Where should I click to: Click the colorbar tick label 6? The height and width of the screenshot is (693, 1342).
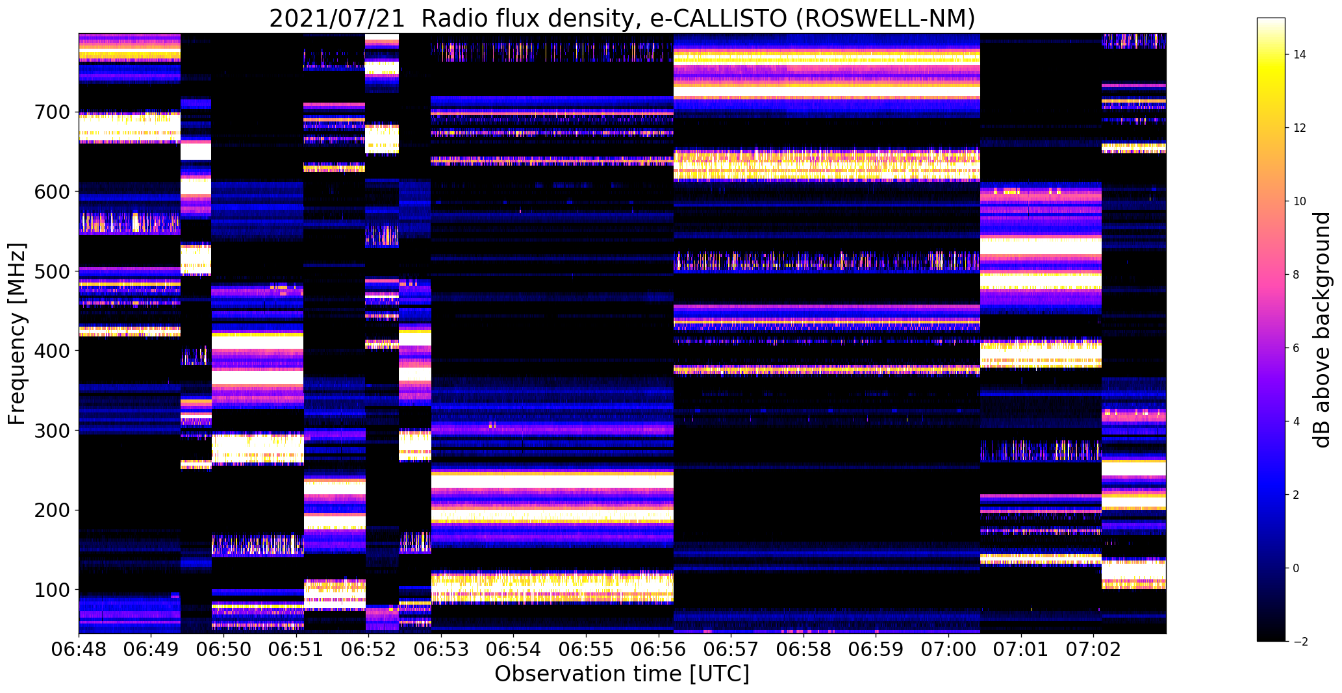tap(1297, 348)
